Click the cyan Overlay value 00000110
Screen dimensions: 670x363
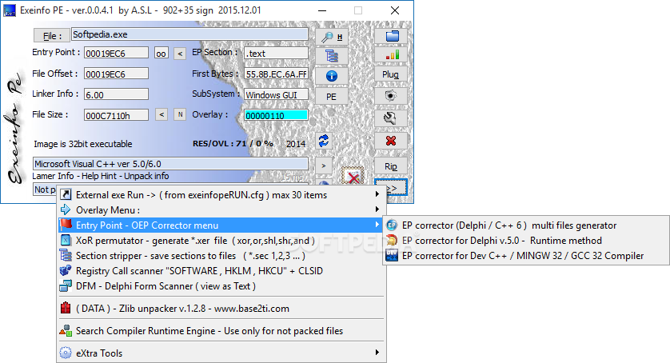pyautogui.click(x=276, y=115)
